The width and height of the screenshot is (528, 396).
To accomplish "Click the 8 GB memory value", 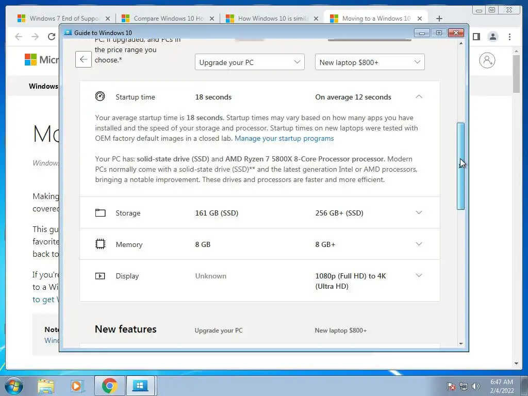I will (203, 244).
